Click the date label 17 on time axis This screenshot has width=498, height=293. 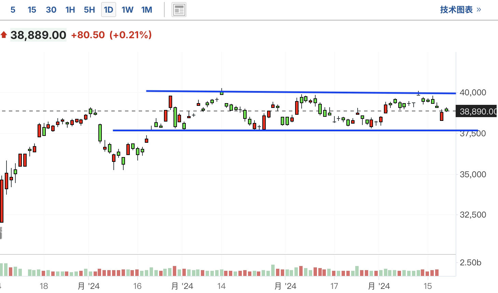point(334,286)
